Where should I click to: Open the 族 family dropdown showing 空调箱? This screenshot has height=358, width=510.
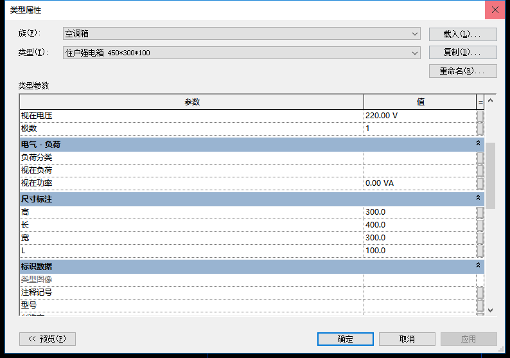click(242, 33)
